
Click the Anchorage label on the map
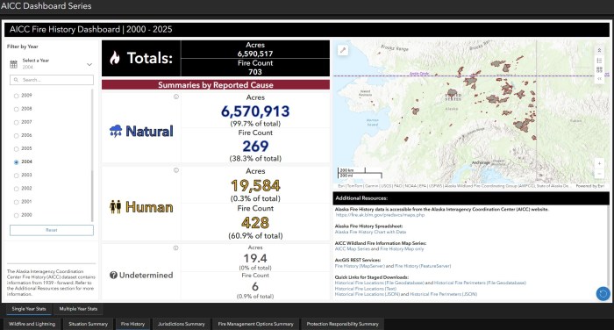tap(481, 162)
